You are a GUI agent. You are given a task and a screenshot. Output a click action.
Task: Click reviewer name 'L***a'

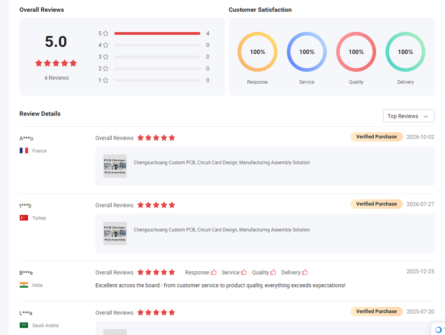[x=26, y=313]
